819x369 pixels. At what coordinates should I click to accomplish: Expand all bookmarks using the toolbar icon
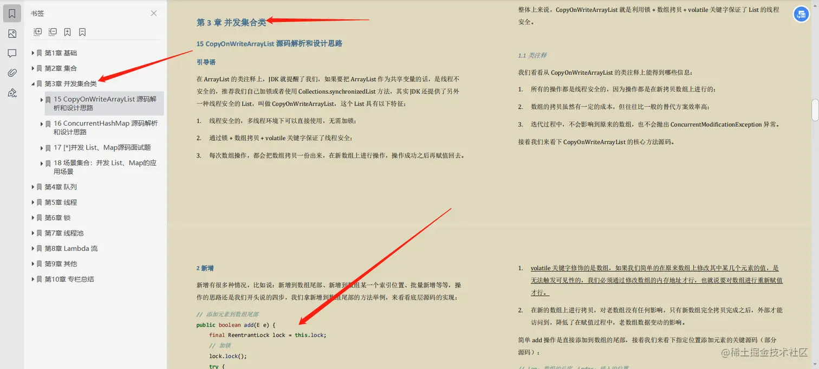(x=37, y=31)
